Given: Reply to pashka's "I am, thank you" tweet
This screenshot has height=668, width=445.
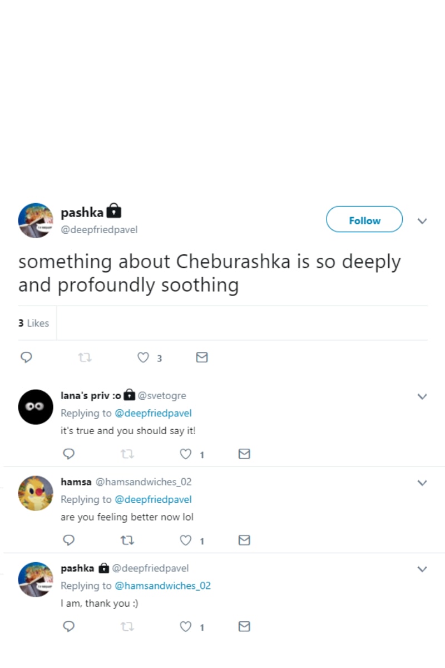Looking at the screenshot, I should (68, 627).
